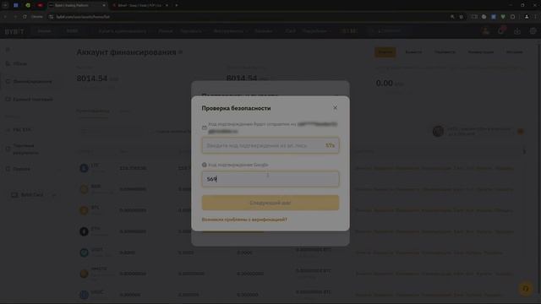Click the ETH coin icon in the asset table

tap(84, 231)
